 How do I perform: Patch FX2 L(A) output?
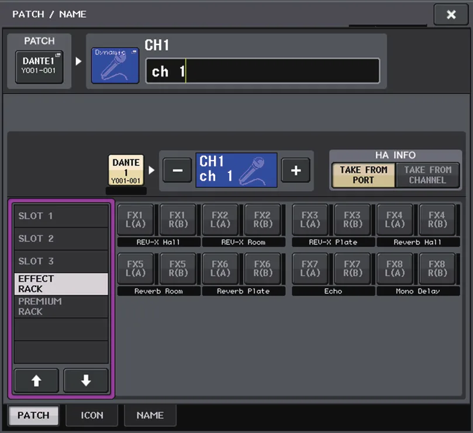(x=220, y=220)
